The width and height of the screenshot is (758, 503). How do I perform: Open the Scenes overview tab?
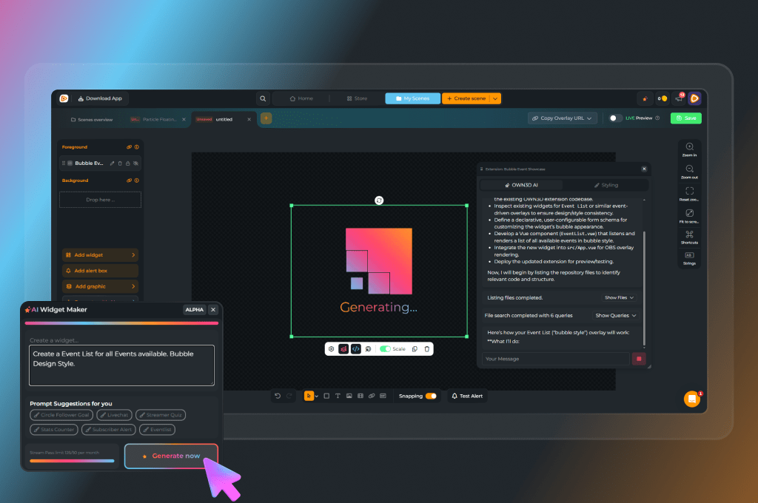pos(92,119)
